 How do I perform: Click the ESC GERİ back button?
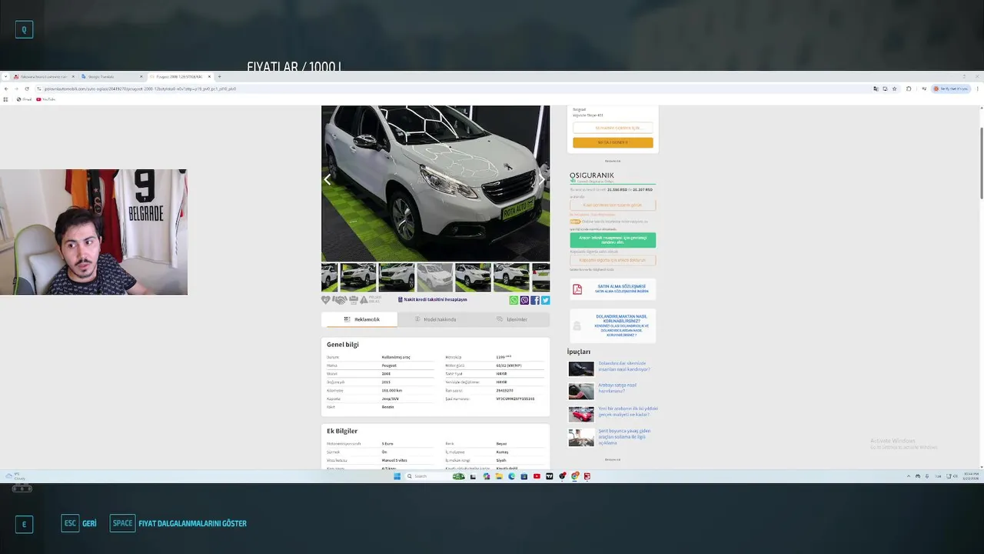(x=79, y=523)
